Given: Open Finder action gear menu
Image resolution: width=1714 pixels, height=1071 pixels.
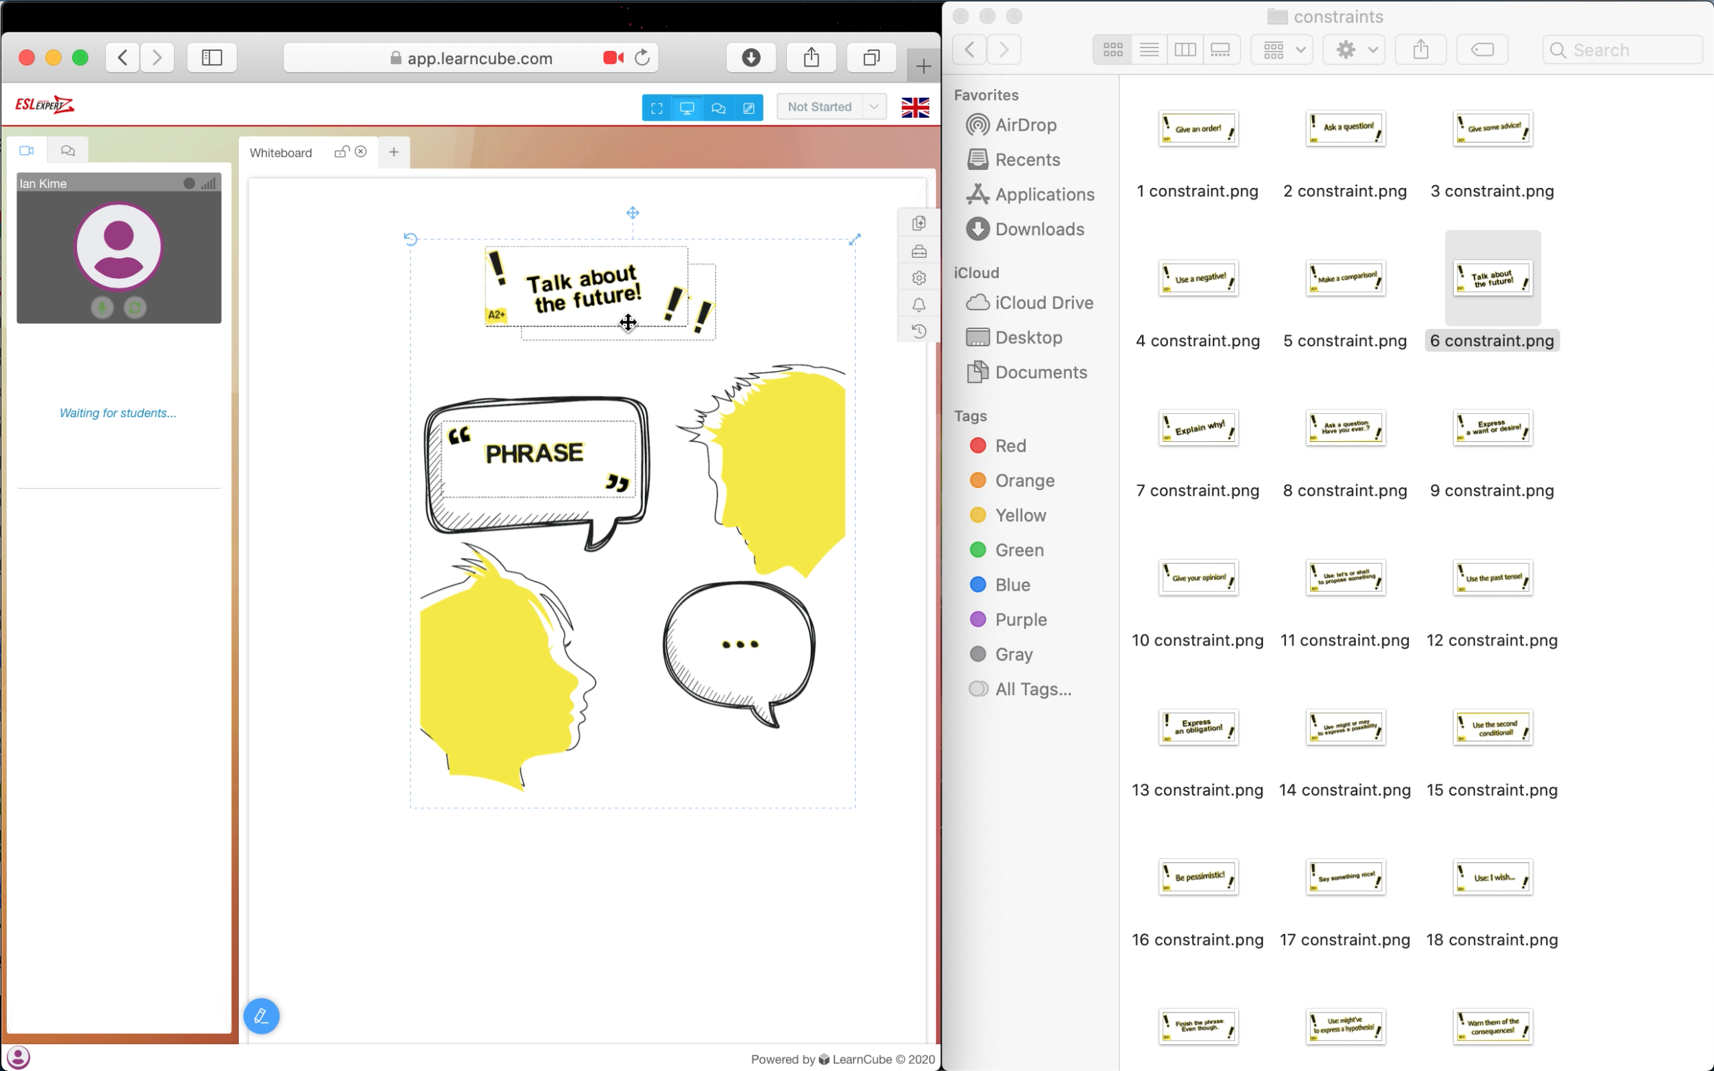Looking at the screenshot, I should pyautogui.click(x=1354, y=50).
